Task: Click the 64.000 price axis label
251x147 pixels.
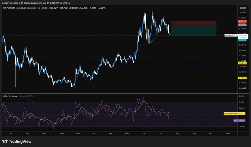Action: point(243,29)
